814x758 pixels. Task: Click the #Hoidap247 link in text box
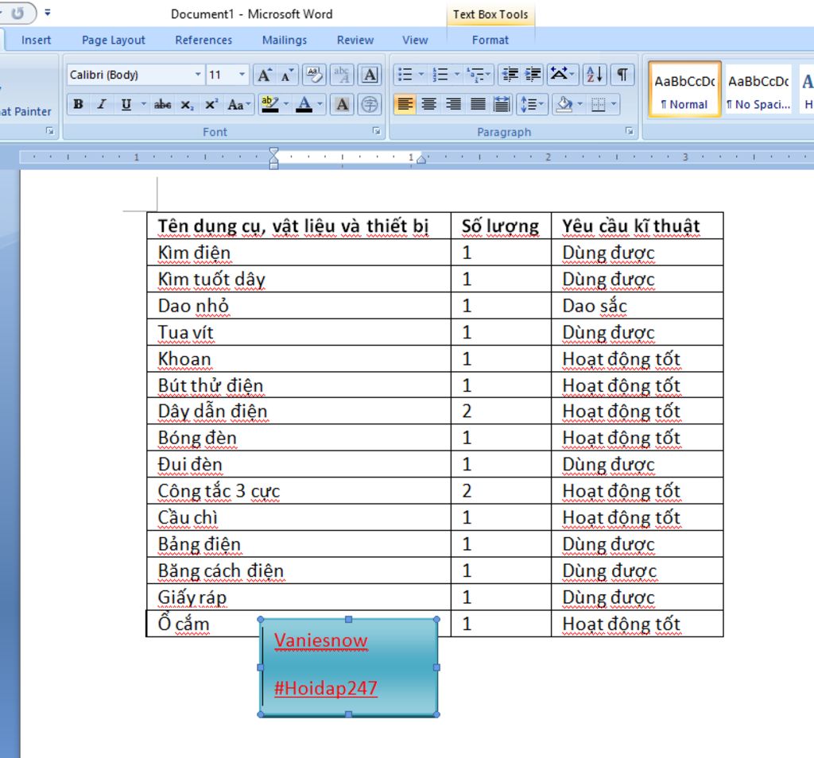point(325,688)
